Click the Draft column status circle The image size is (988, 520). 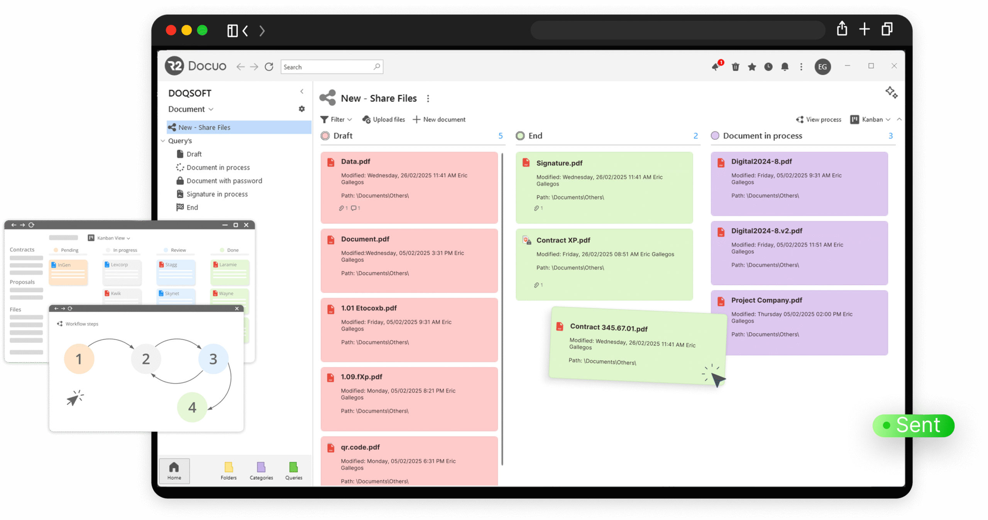pos(325,136)
